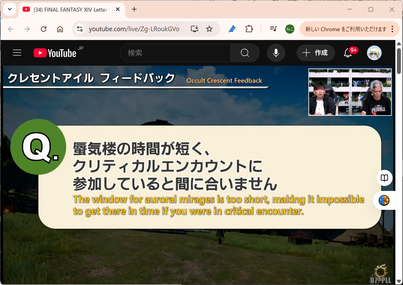Click the new Chrome available update button
Viewport: 403px width, 285px height.
[x=346, y=29]
